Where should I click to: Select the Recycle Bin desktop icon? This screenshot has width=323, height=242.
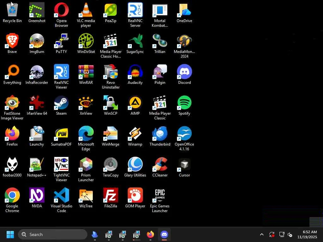coord(12,10)
